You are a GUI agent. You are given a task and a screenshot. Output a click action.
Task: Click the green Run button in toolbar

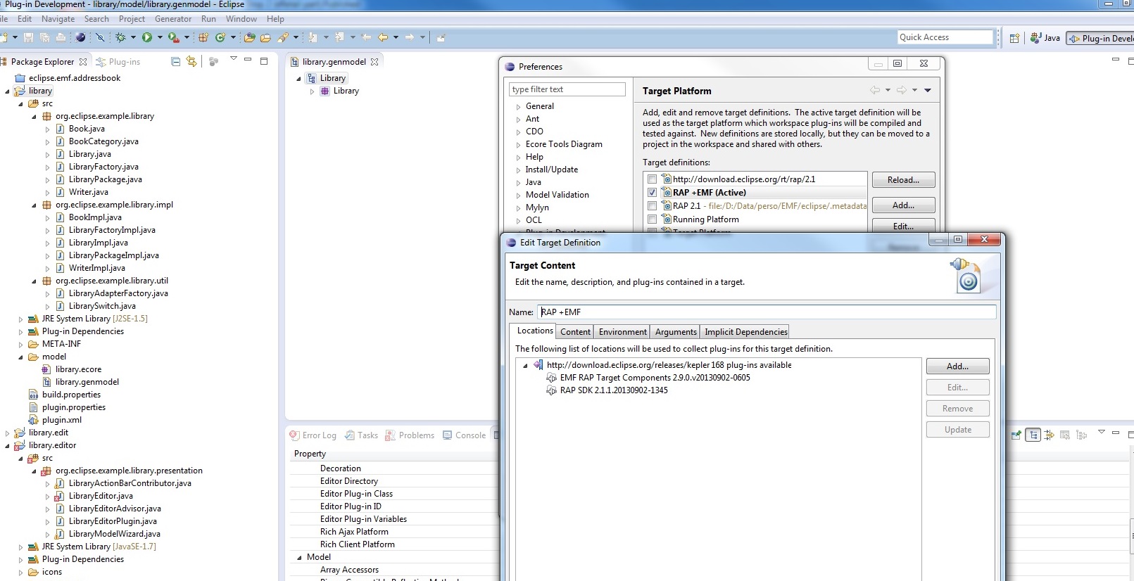tap(147, 37)
